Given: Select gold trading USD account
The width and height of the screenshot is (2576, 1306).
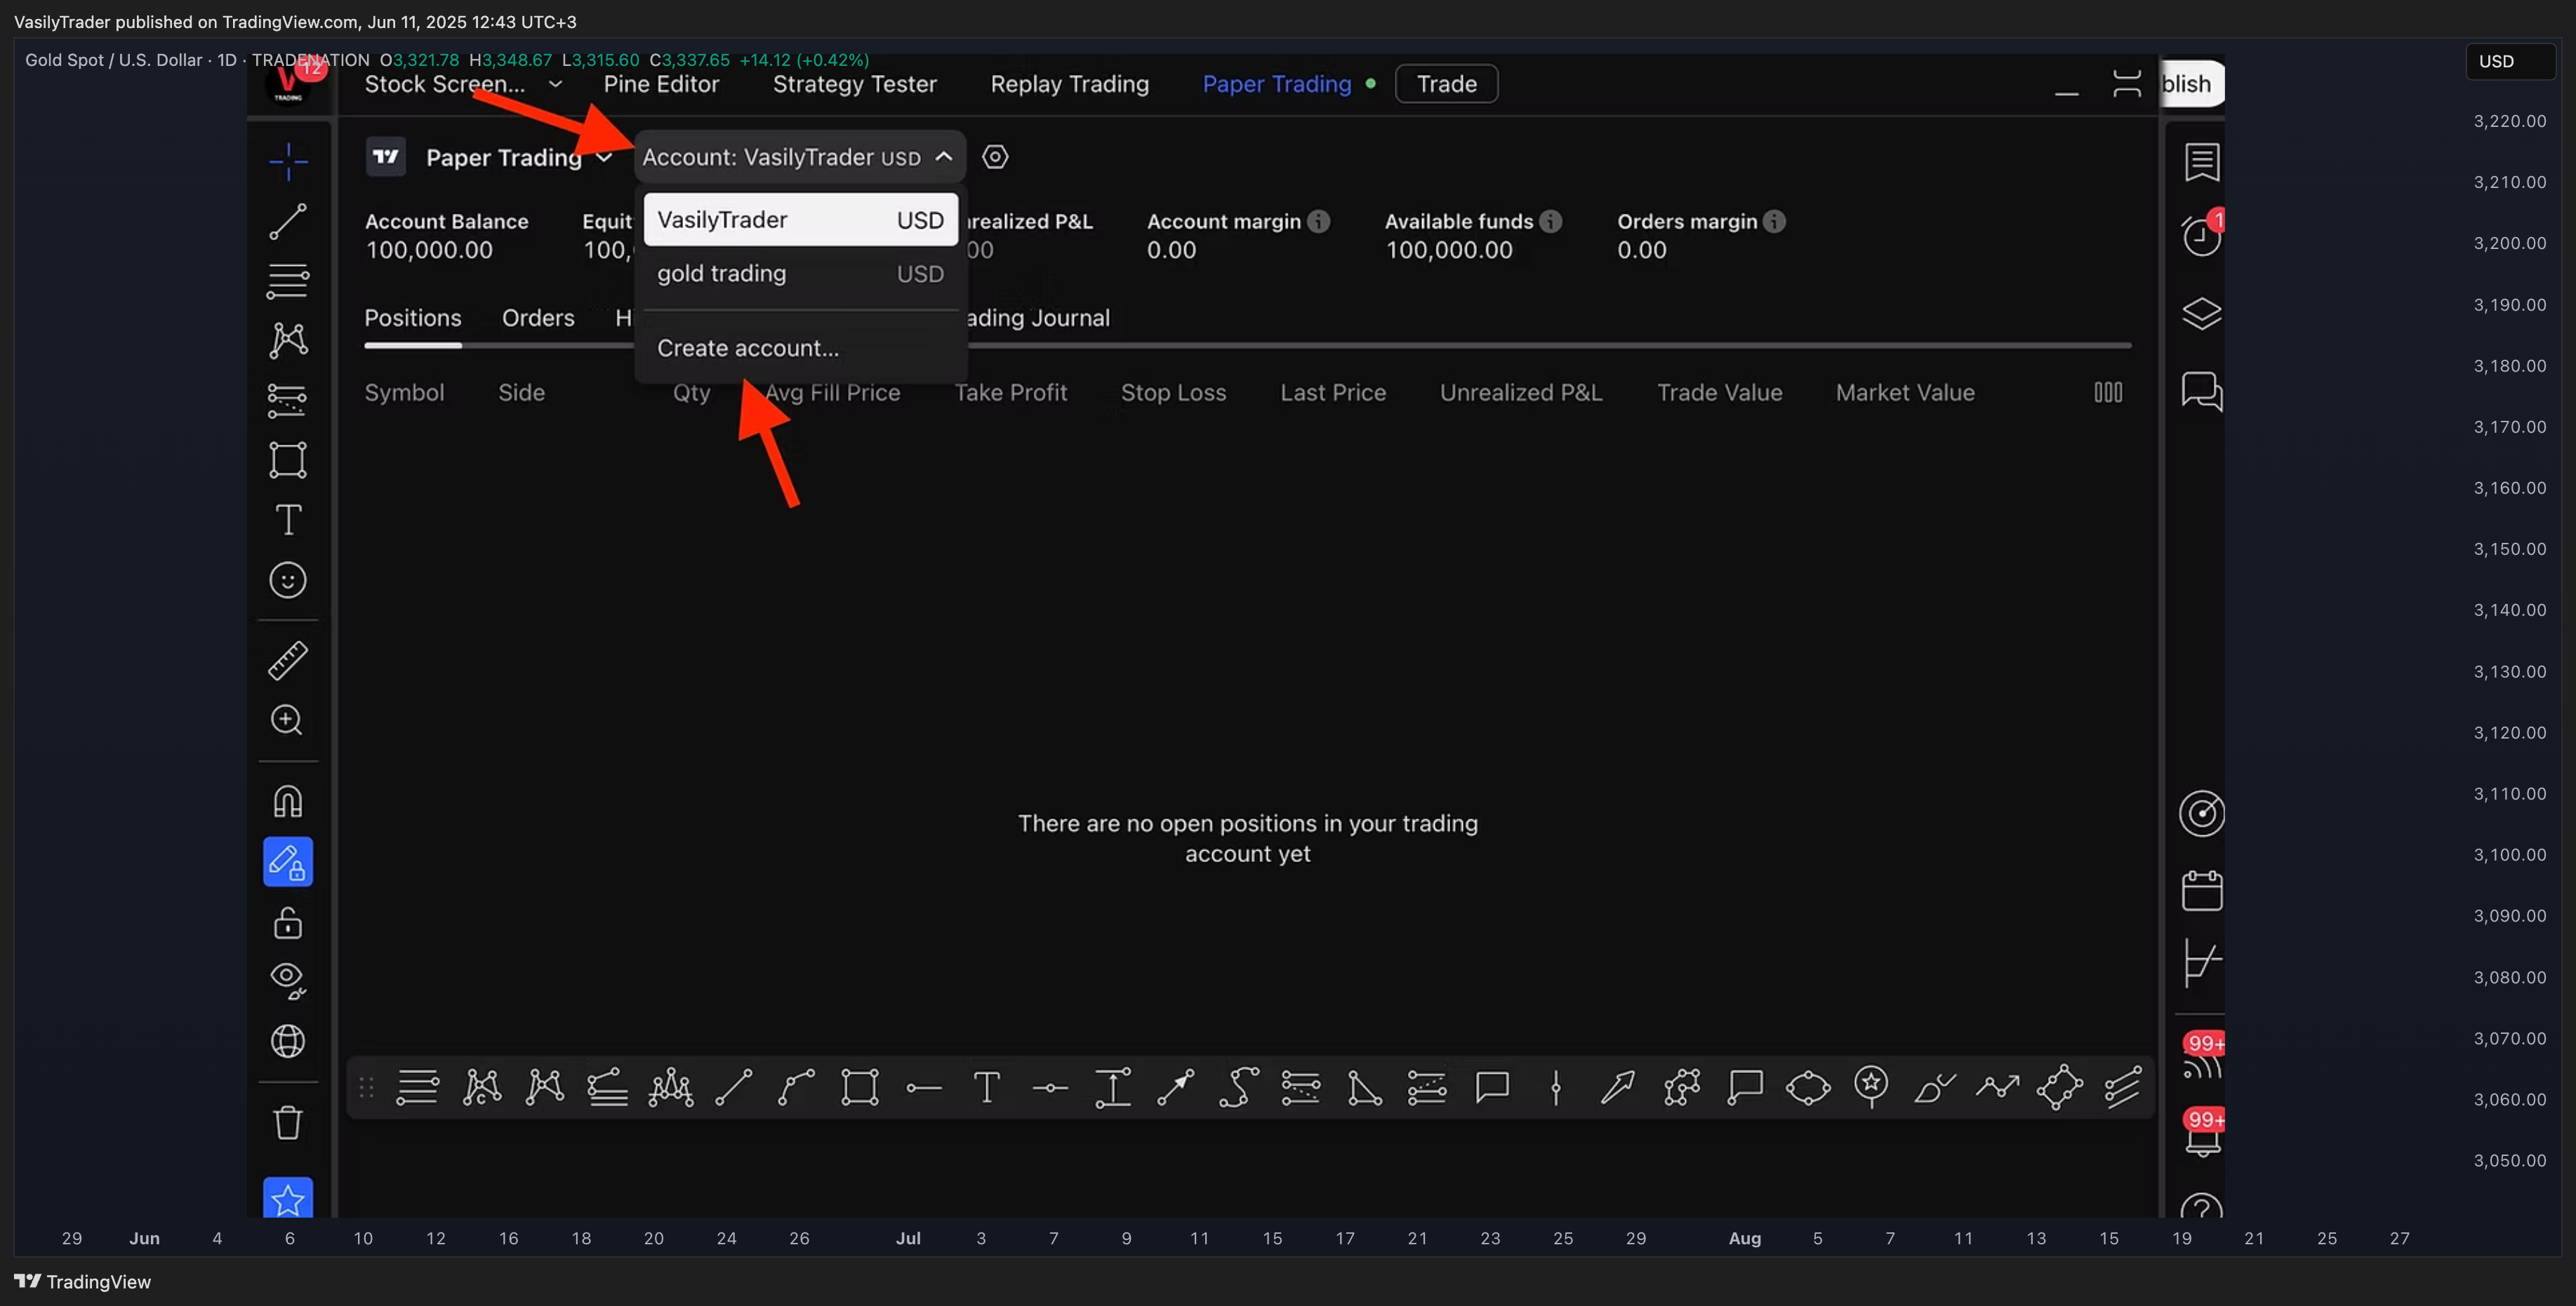Looking at the screenshot, I should coord(800,274).
